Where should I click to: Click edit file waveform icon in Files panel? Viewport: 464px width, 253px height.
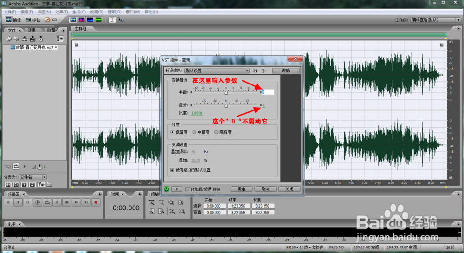[x=25, y=39]
